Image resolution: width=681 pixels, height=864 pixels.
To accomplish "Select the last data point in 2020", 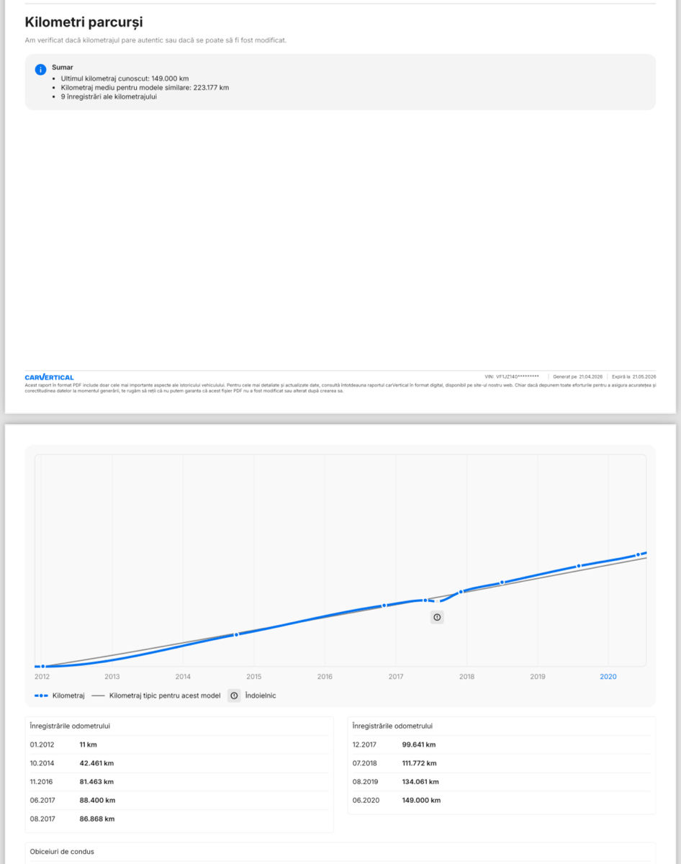I will click(639, 555).
